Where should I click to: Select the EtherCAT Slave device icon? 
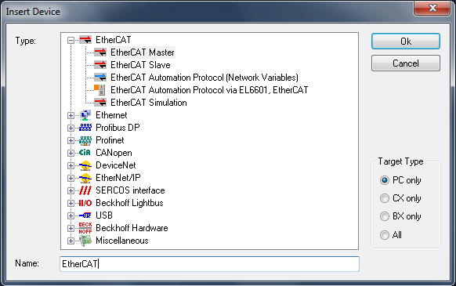click(100, 65)
